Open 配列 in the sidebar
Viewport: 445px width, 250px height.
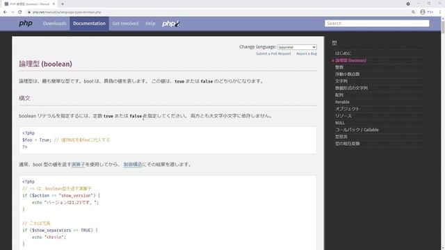(x=339, y=95)
